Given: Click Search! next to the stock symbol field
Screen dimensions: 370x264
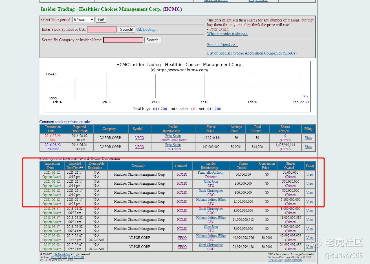Looking at the screenshot, I should (126, 29).
